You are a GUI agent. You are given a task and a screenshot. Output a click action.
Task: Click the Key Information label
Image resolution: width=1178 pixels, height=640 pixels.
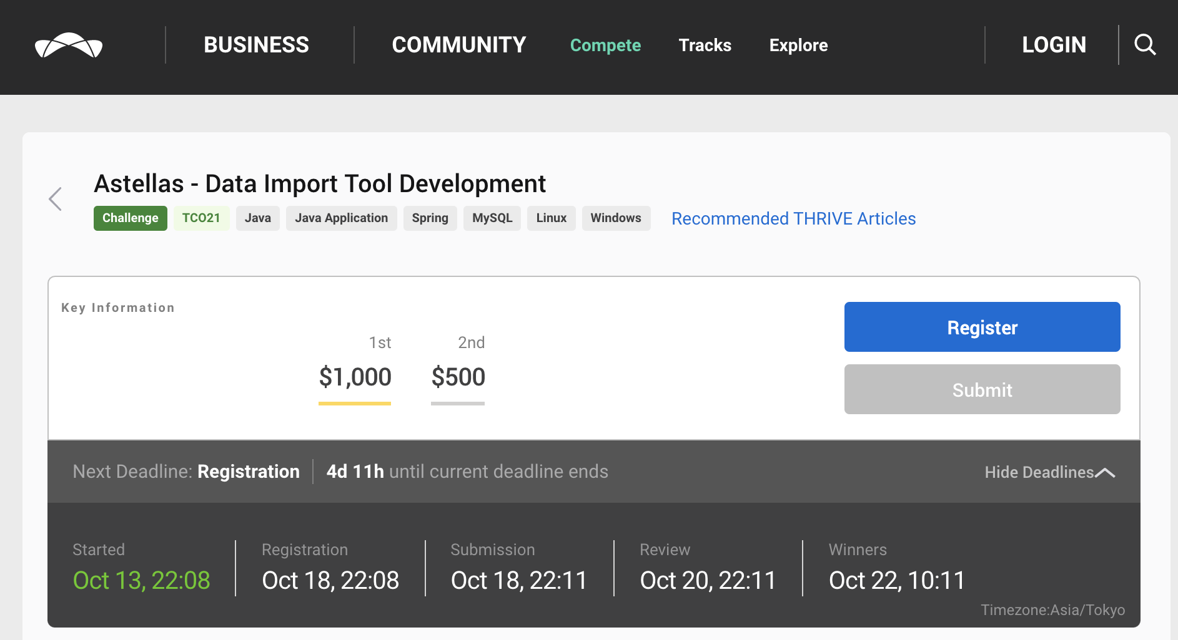point(118,308)
